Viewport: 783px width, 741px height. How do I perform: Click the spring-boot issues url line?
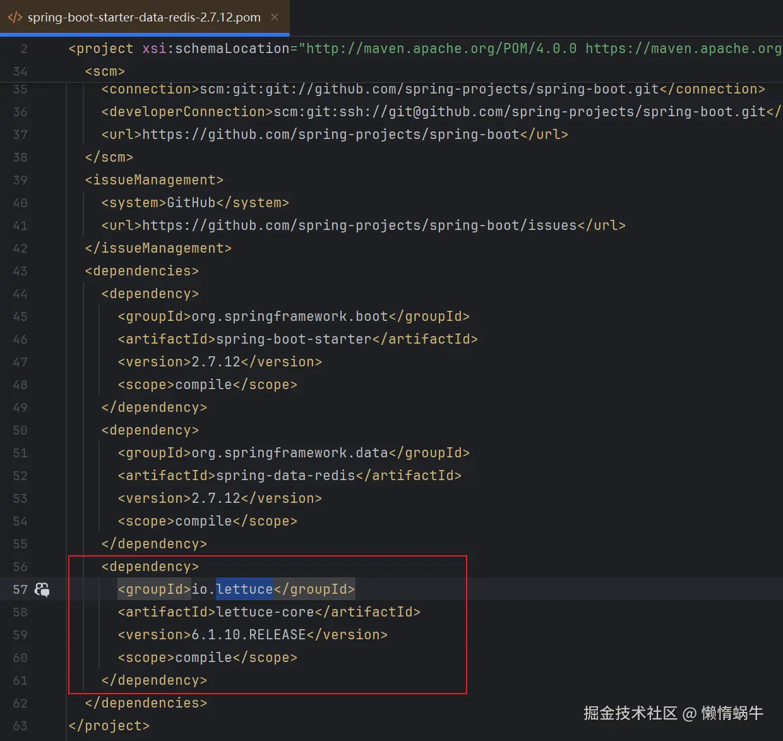tap(364, 226)
